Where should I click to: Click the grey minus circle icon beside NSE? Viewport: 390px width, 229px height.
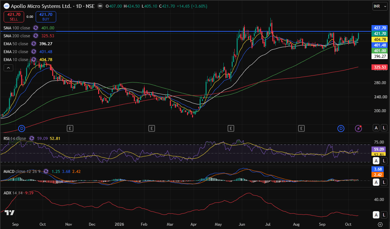pos(100,6)
